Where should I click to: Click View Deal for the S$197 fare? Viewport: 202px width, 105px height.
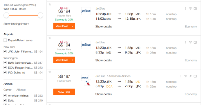(64, 92)
